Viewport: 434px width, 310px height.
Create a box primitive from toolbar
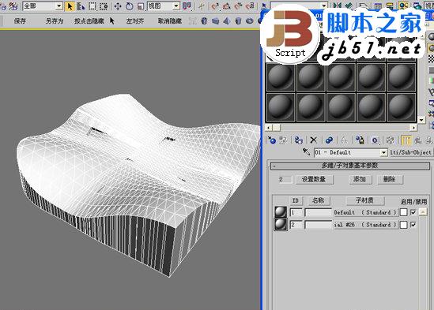click(x=215, y=21)
